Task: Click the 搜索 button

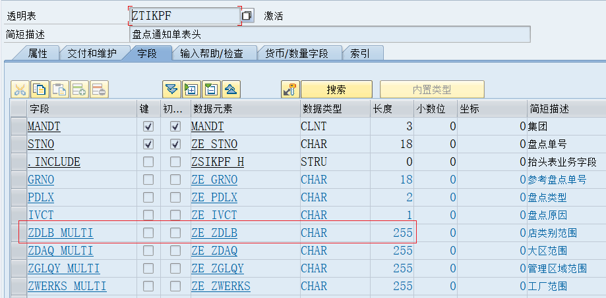Action: tap(336, 89)
